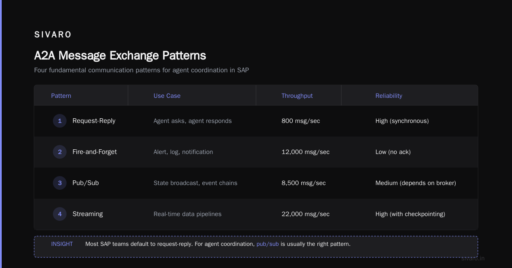Click the Request-Reply pattern name
Screen dimensions: 512x268
[94, 121]
